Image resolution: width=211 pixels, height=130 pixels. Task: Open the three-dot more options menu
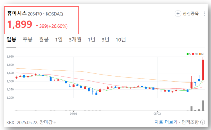click(x=205, y=14)
